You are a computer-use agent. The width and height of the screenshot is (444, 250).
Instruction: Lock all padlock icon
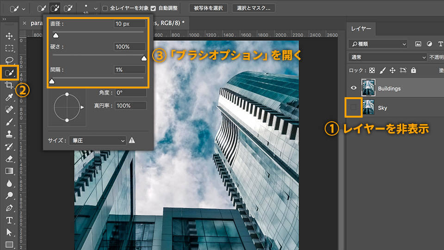click(x=413, y=70)
